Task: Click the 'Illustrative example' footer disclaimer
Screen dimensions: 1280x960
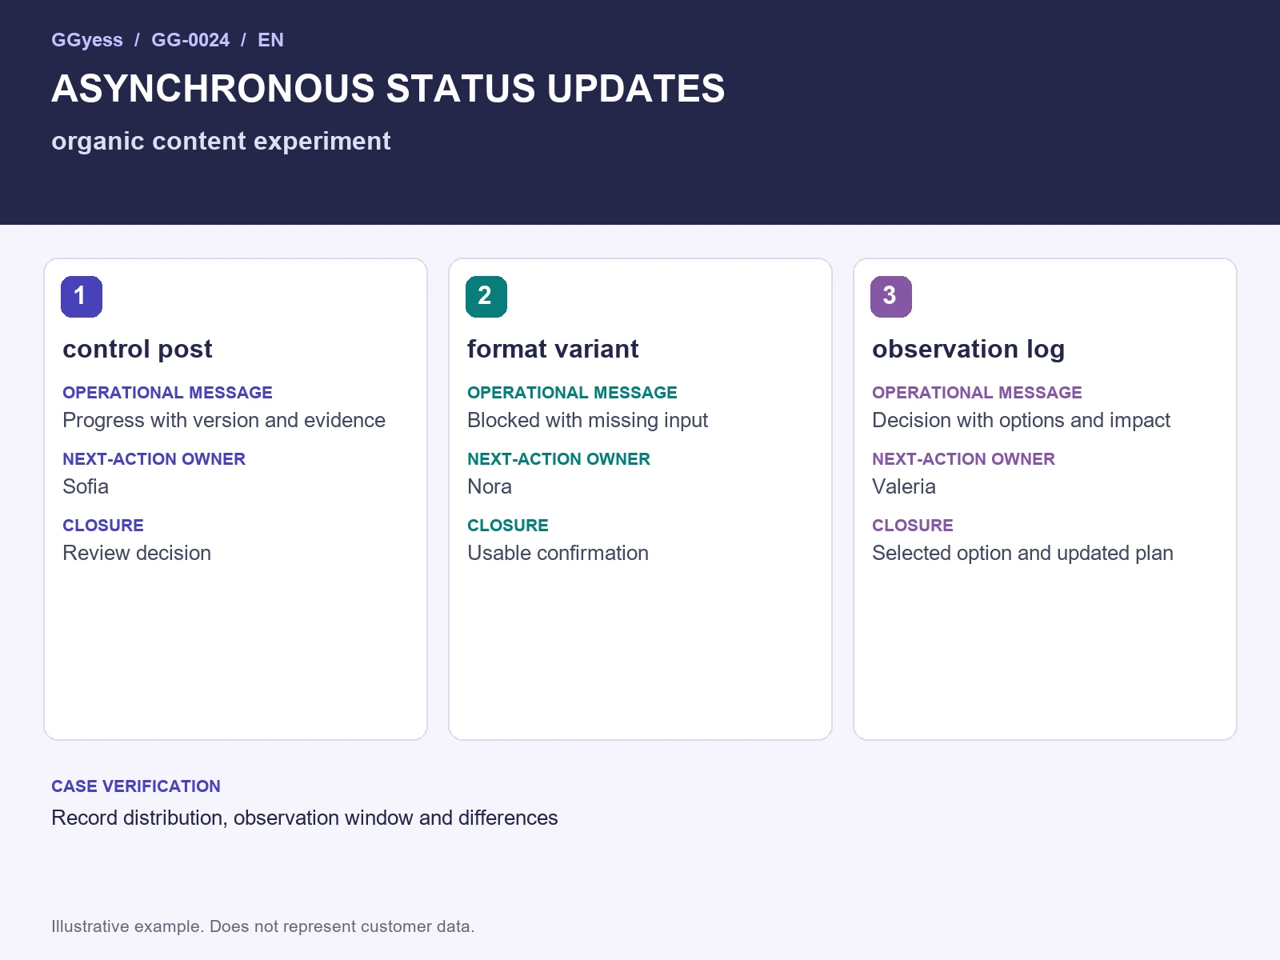Action: pos(263,926)
